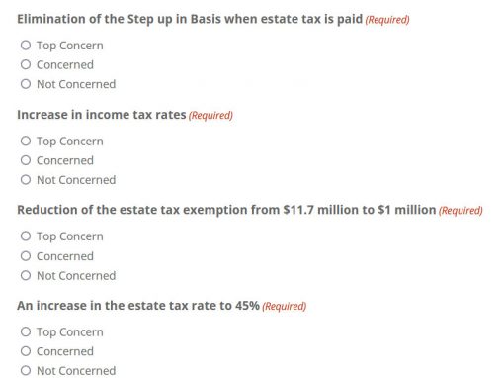The height and width of the screenshot is (378, 504).
Task: Select Top Concern for 45% estate tax rate
Action: coord(26,331)
